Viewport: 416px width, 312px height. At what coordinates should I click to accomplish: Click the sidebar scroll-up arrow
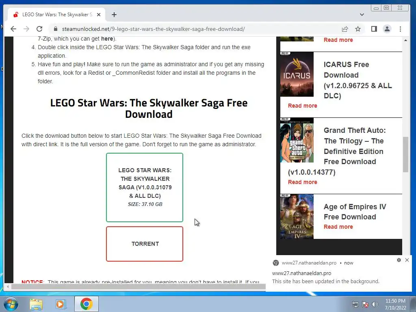[405, 40]
